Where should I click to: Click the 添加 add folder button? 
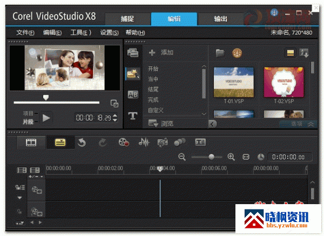pyautogui.click(x=161, y=52)
